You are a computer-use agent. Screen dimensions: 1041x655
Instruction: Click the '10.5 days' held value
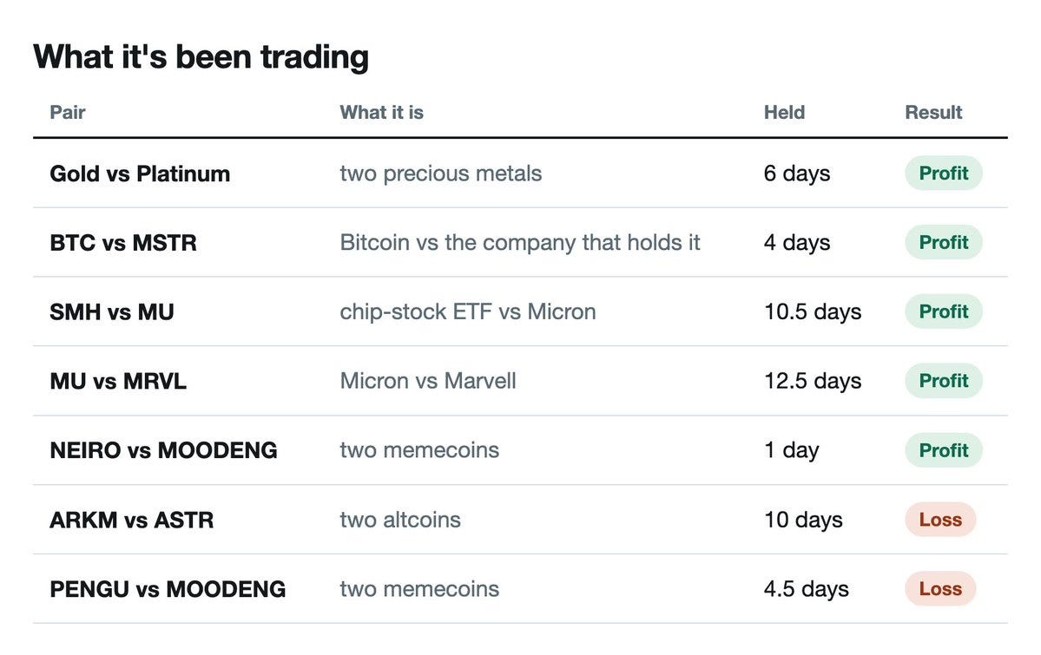(x=813, y=312)
